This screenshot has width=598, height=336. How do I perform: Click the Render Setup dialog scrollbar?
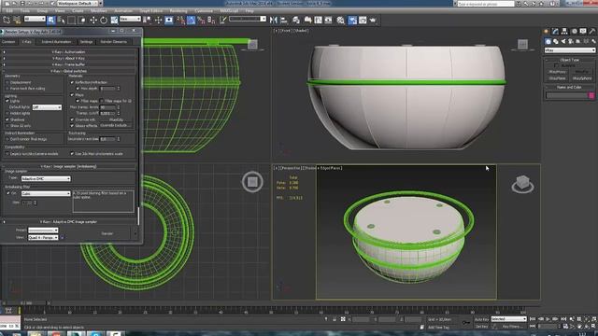(x=138, y=216)
